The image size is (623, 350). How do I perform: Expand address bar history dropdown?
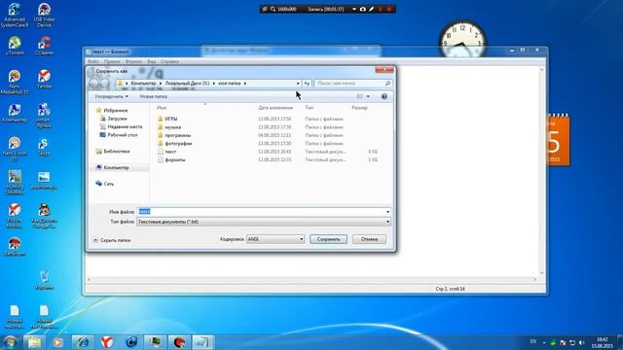pos(298,84)
